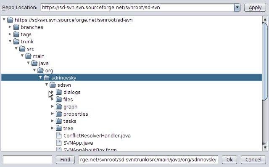Confirm selection with the Ok button

229,159
